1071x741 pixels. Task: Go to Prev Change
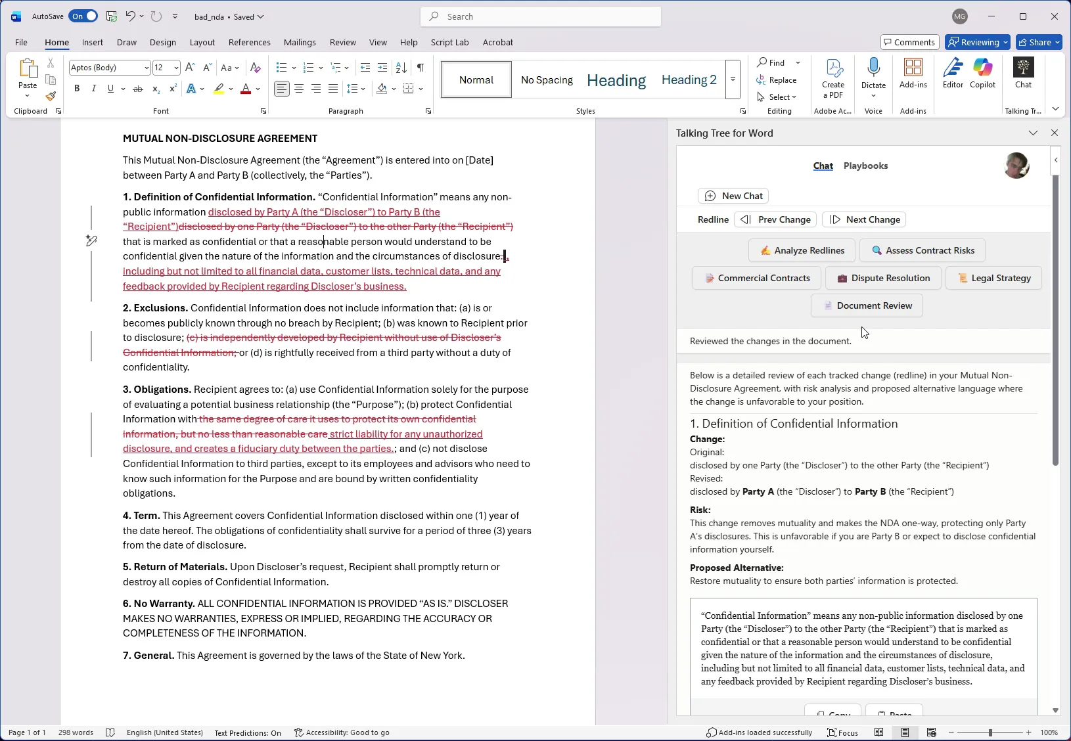point(775,219)
